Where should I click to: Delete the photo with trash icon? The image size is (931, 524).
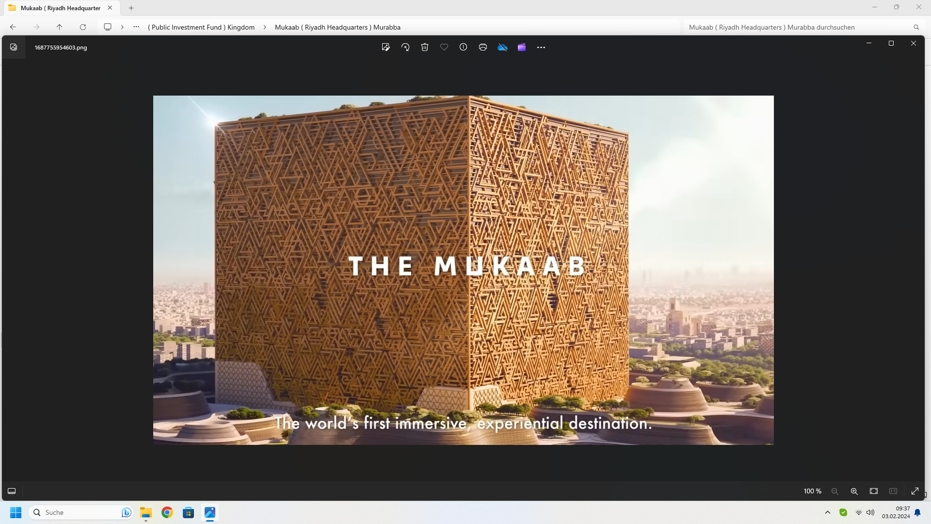coord(425,47)
